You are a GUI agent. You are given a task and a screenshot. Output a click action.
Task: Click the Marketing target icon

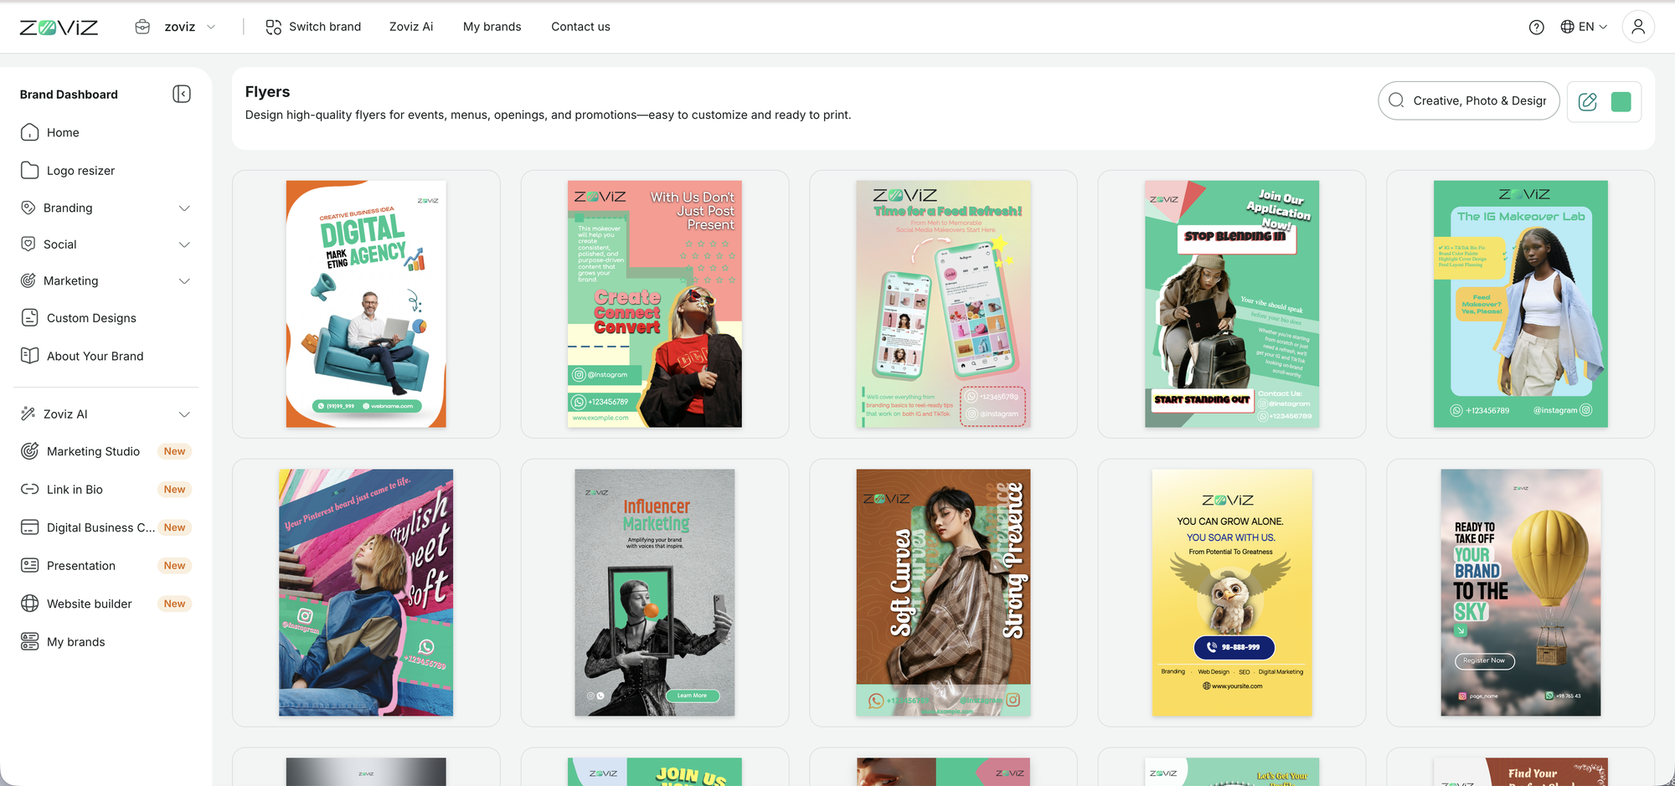click(x=28, y=280)
